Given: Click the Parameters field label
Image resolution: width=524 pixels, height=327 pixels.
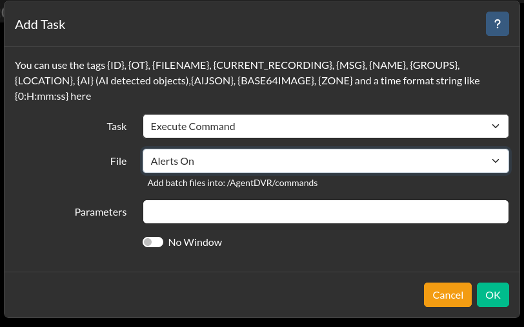Looking at the screenshot, I should pyautogui.click(x=101, y=212).
